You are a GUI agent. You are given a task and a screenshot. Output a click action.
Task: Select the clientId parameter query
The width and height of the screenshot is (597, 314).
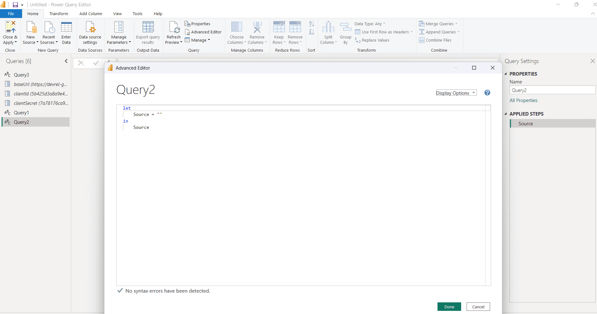(x=36, y=94)
